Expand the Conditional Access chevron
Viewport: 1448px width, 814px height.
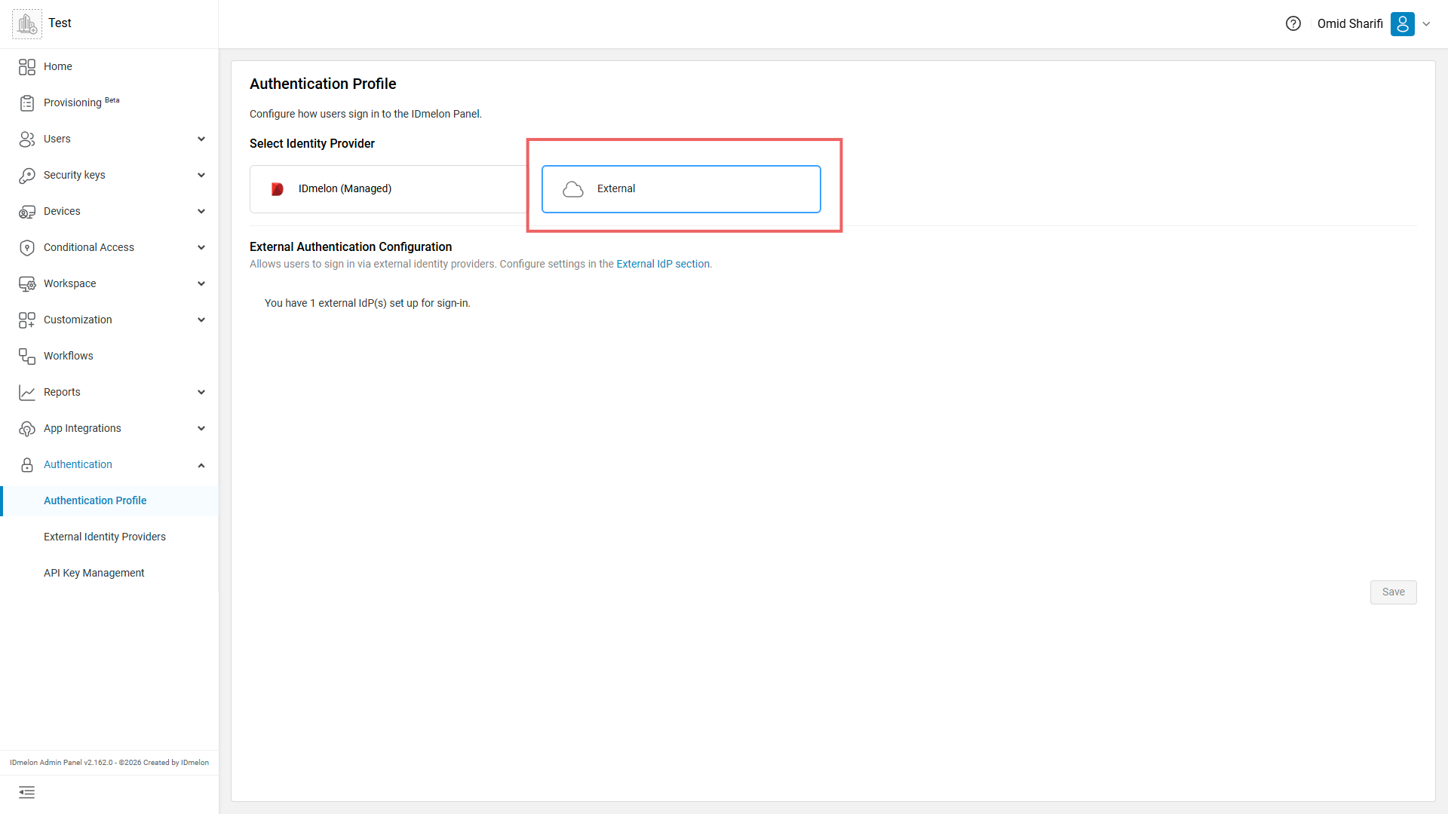tap(201, 247)
